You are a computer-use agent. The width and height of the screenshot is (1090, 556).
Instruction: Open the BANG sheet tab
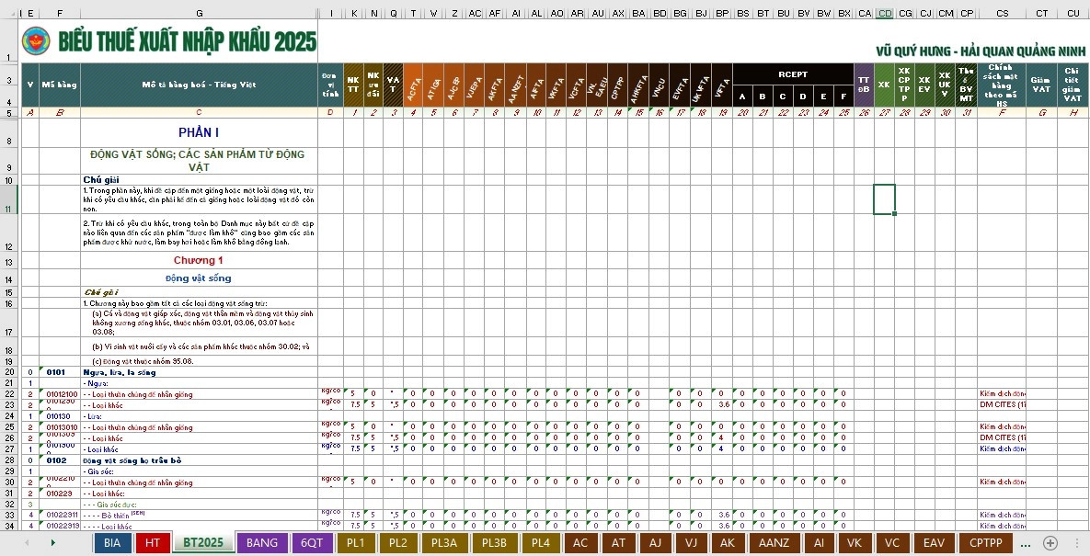(262, 543)
